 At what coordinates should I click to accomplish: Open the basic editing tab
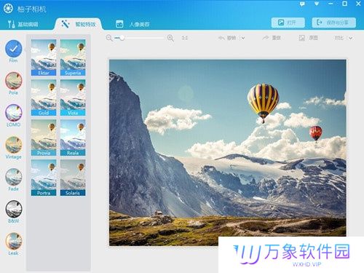23,24
